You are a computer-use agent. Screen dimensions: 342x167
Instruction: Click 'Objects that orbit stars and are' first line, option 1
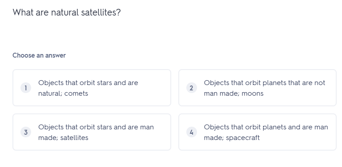click(x=88, y=83)
